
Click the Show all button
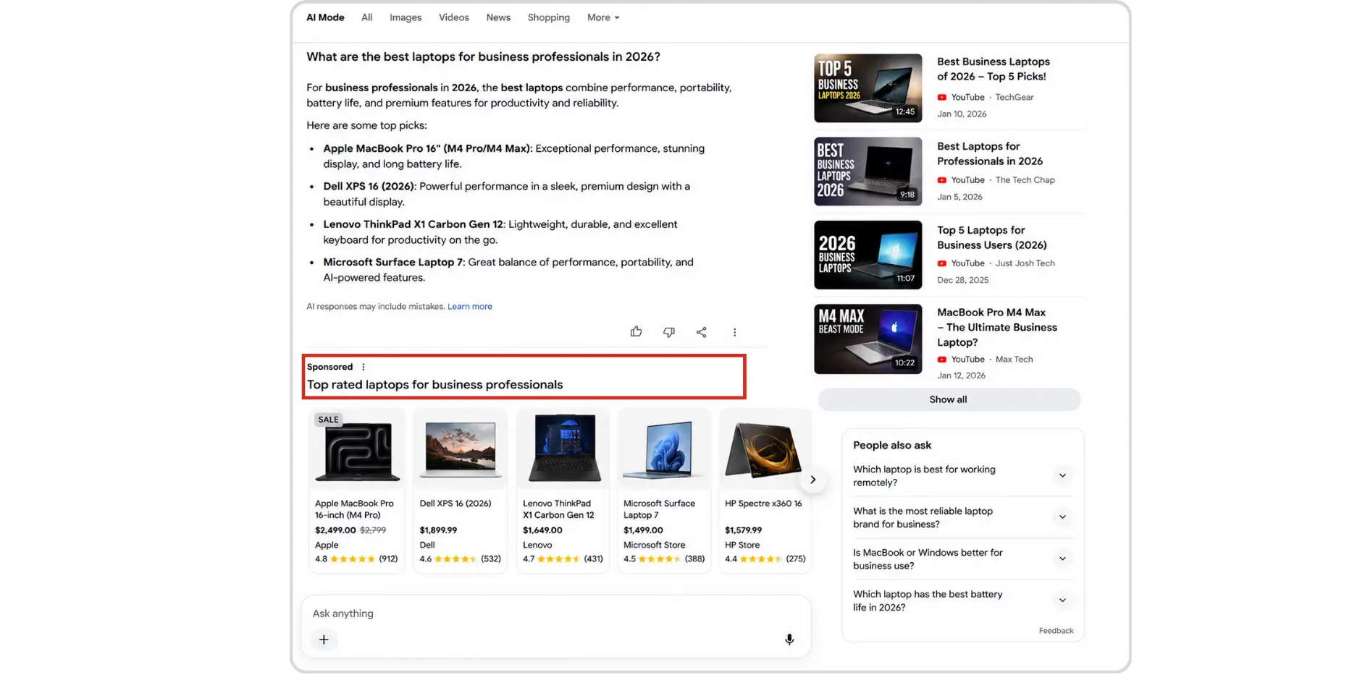(x=949, y=399)
